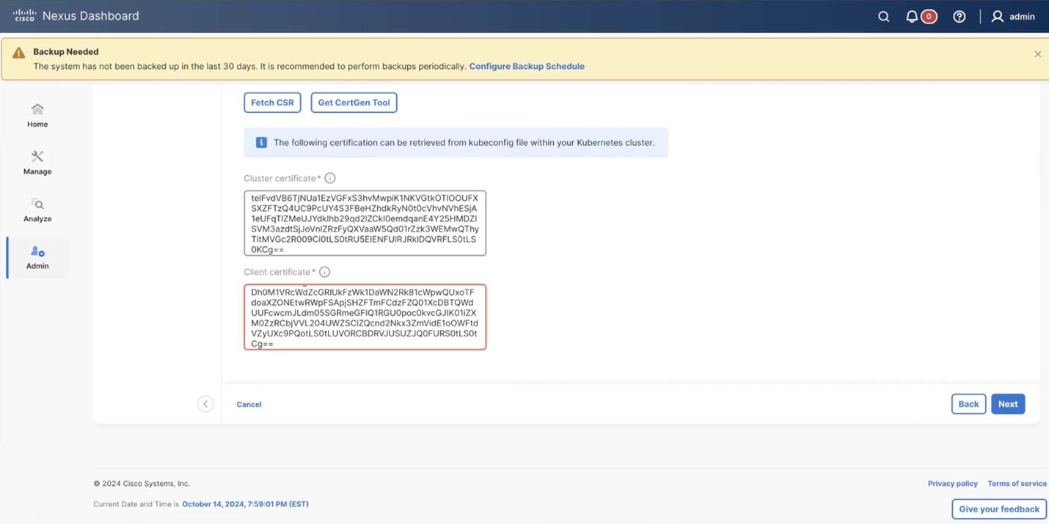This screenshot has width=1049, height=524.
Task: Focus the Cluster certificate text area
Action: pyautogui.click(x=365, y=223)
